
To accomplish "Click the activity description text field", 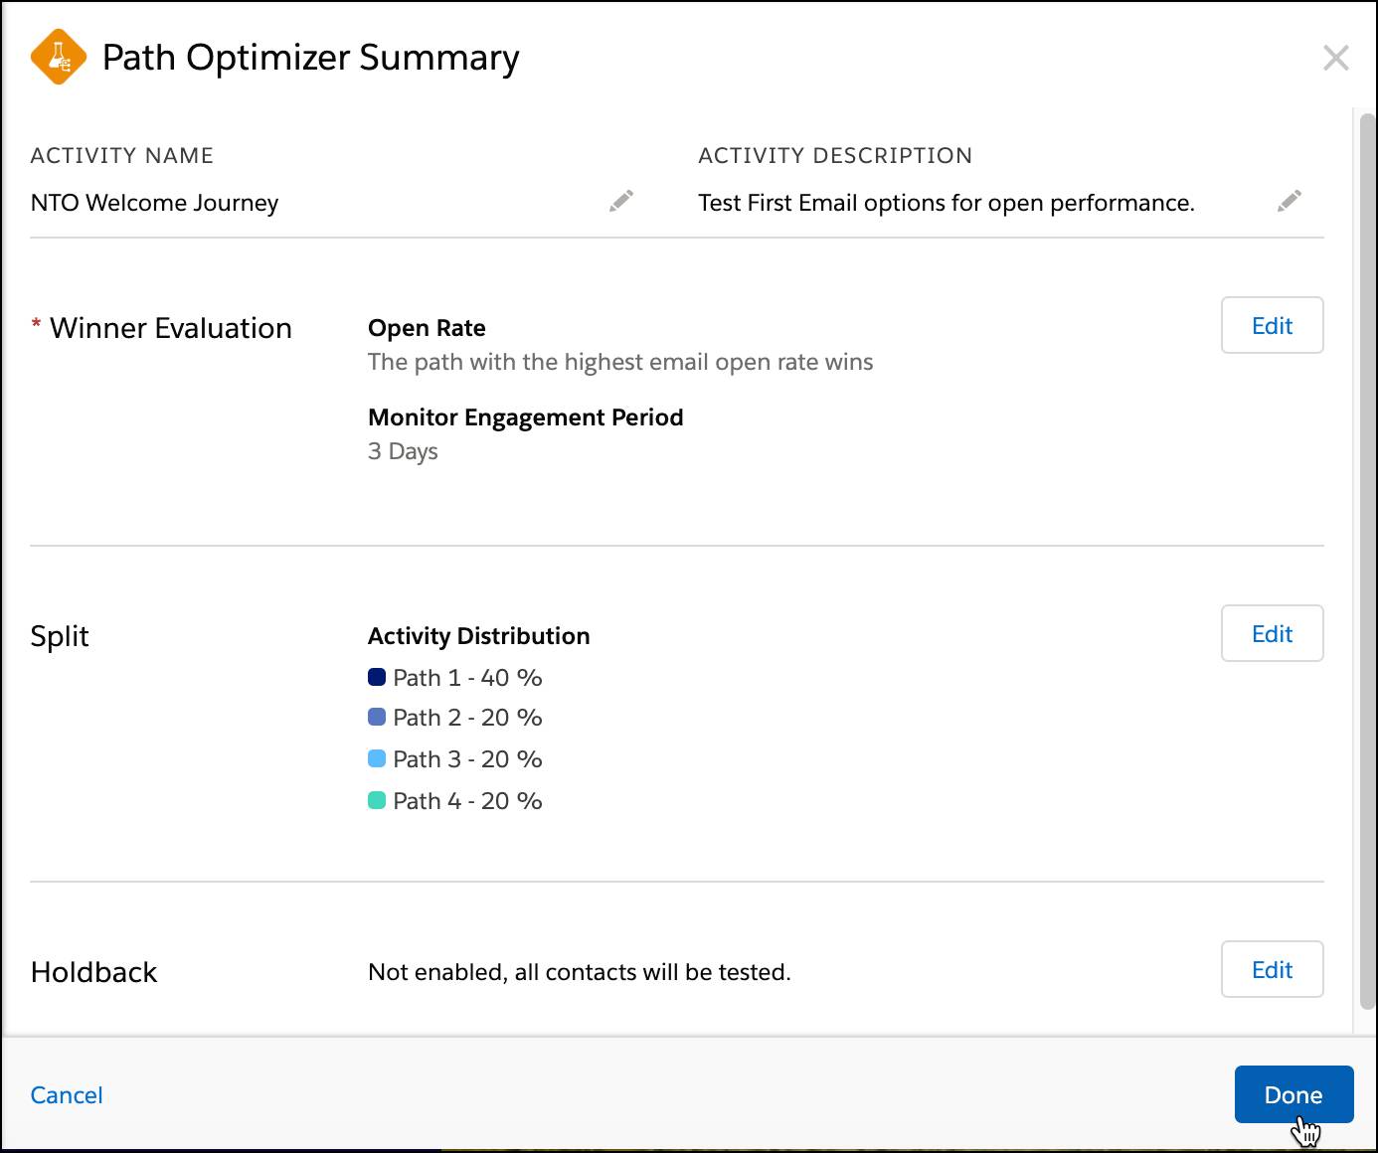I will (1000, 203).
